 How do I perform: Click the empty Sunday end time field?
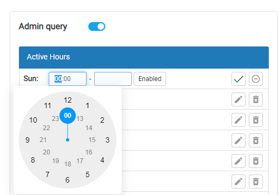click(x=113, y=79)
